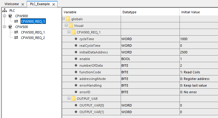218x118 pixels.
Task: Click the '0: No error' value
Action: pyautogui.click(x=188, y=92)
